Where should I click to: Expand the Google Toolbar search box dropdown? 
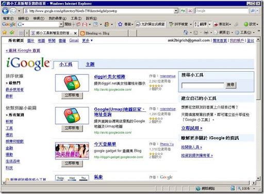(61, 24)
